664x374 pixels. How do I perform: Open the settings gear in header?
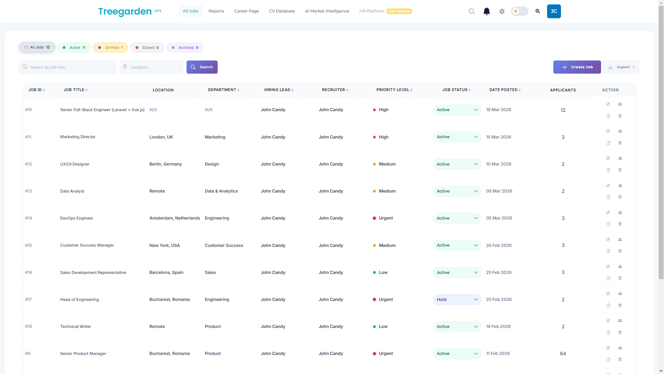(x=502, y=11)
